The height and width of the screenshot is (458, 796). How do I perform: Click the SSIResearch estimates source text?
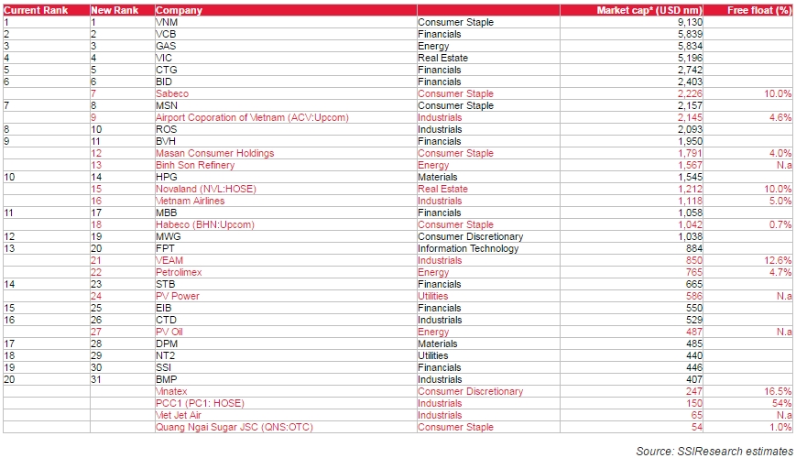coord(714,450)
